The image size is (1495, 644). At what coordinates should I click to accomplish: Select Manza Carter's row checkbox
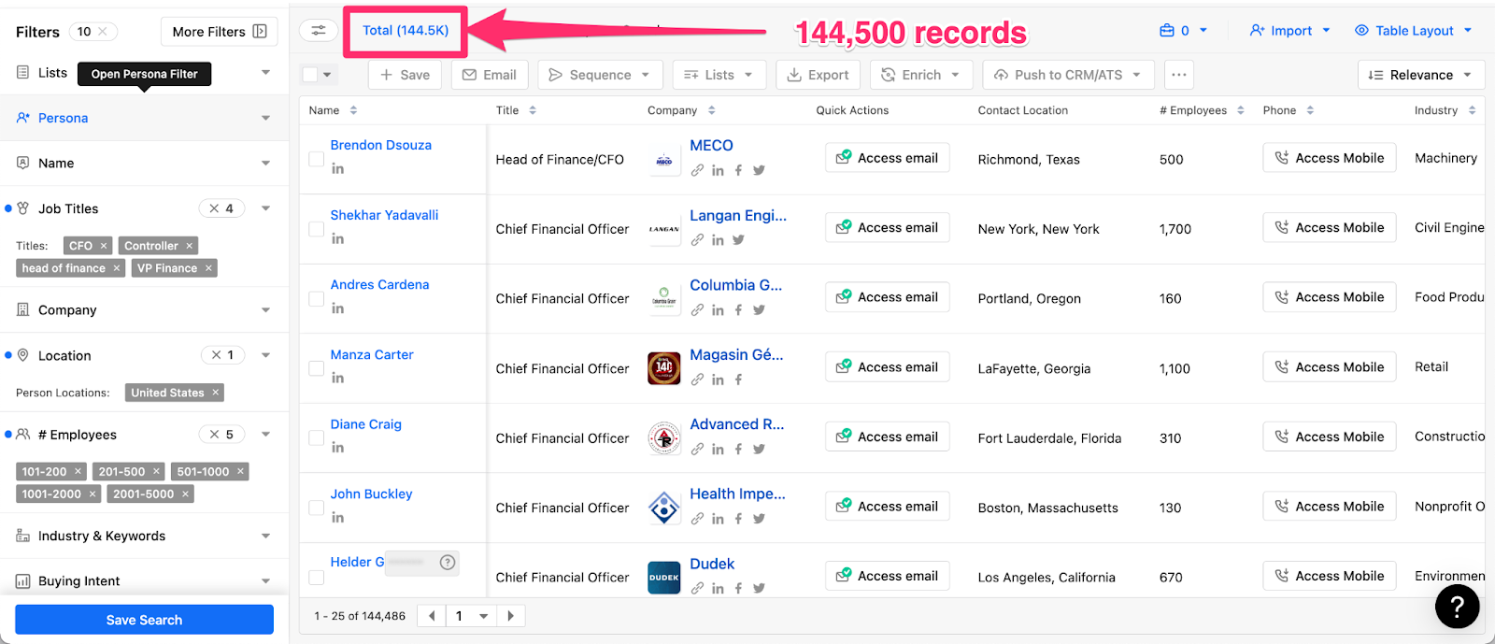[x=316, y=368]
